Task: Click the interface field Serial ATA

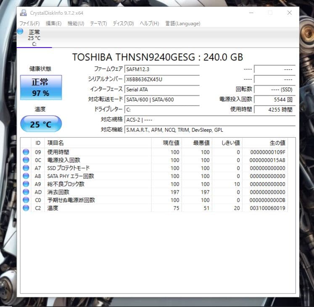Action: tap(162, 90)
